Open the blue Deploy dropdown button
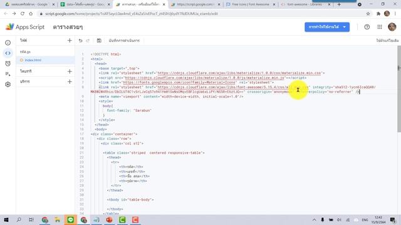Image resolution: width=401 pixels, height=225 pixels. [327, 27]
